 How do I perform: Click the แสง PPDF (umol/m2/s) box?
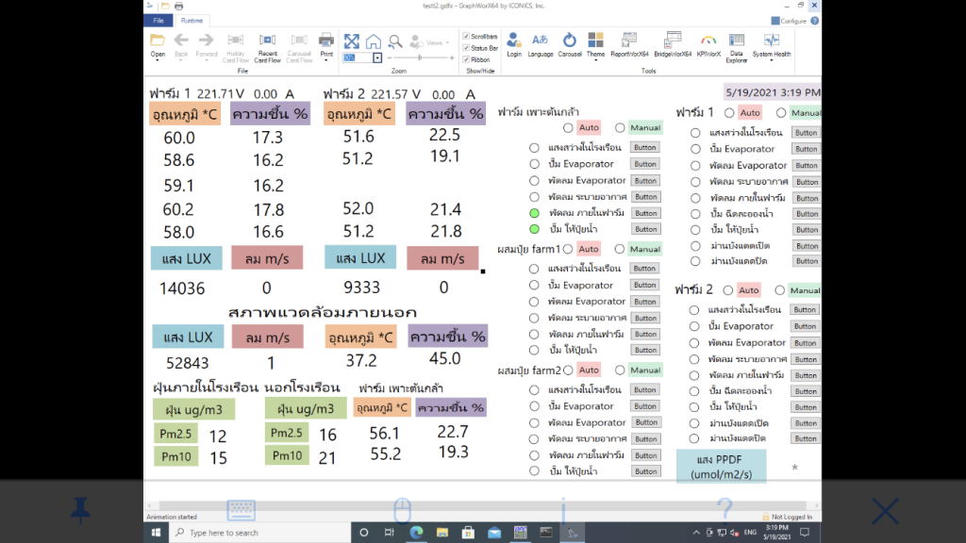(x=721, y=467)
